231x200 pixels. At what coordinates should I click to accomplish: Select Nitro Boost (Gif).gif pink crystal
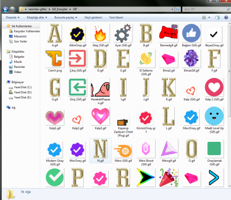146,149
